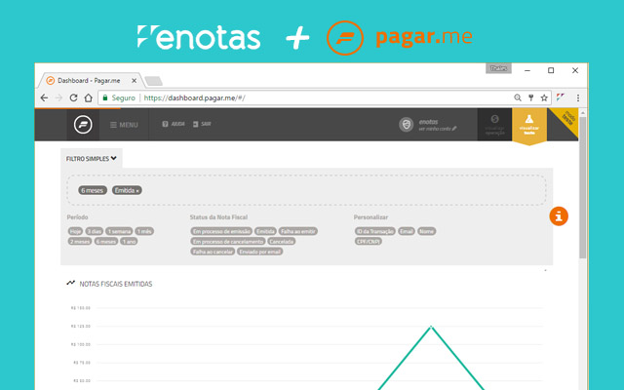Viewport: 624px width, 390px height.
Task: Open the Ajuda help link
Action: click(174, 124)
